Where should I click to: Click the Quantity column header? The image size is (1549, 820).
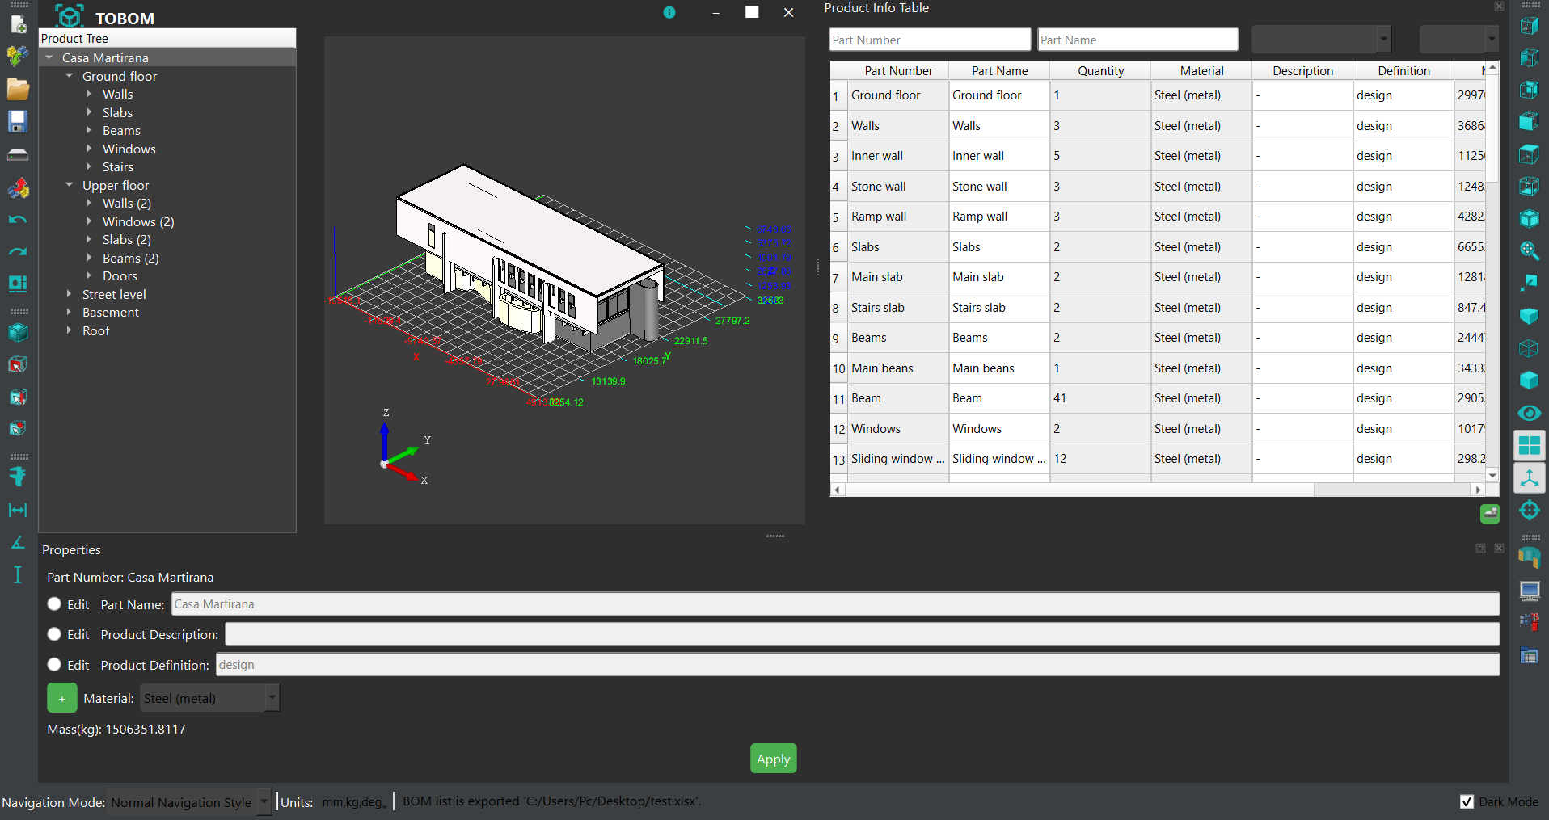[1100, 71]
